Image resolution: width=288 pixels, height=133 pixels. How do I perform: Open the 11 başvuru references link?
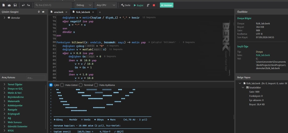116,49
